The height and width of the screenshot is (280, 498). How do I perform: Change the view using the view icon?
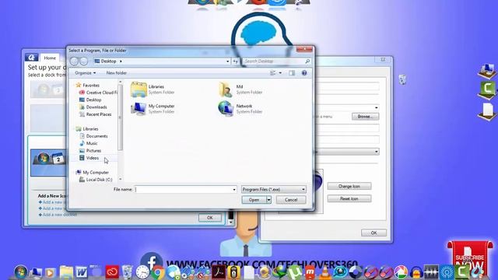click(x=273, y=73)
